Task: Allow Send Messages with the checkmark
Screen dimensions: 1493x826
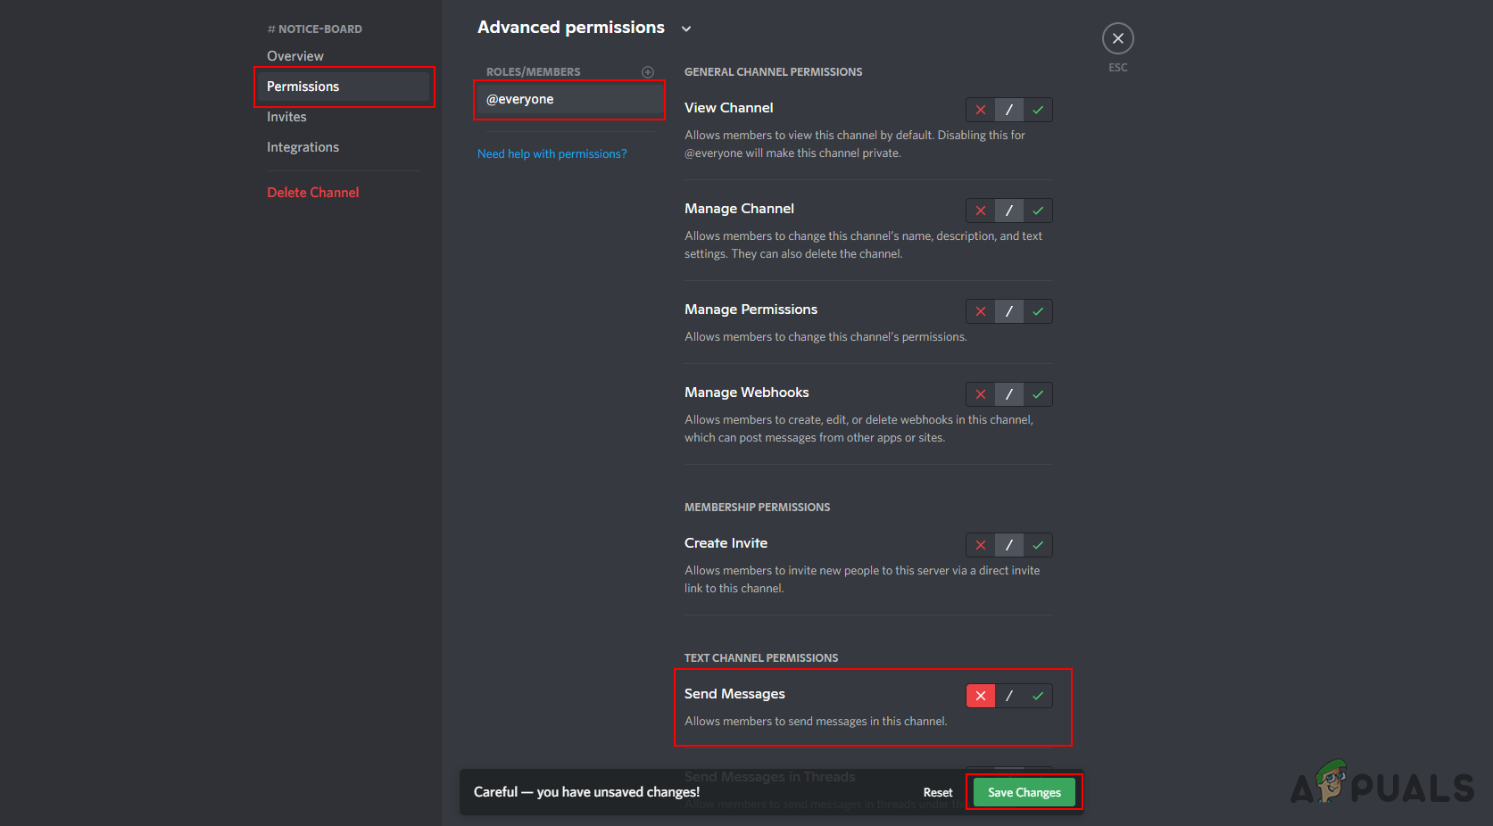Action: tap(1038, 696)
